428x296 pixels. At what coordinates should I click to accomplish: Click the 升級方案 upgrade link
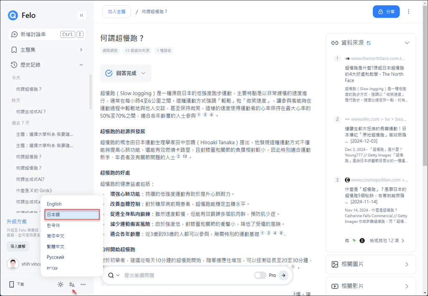coord(17,222)
